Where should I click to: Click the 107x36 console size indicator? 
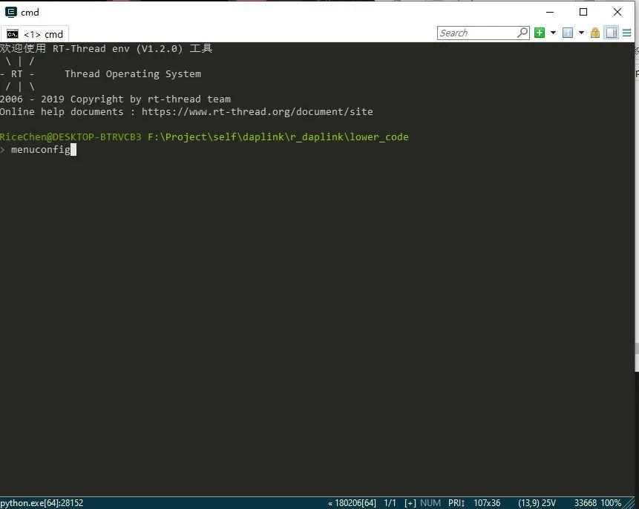coord(487,503)
